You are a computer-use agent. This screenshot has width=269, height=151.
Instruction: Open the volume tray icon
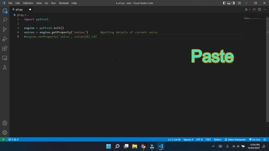coord(238,146)
